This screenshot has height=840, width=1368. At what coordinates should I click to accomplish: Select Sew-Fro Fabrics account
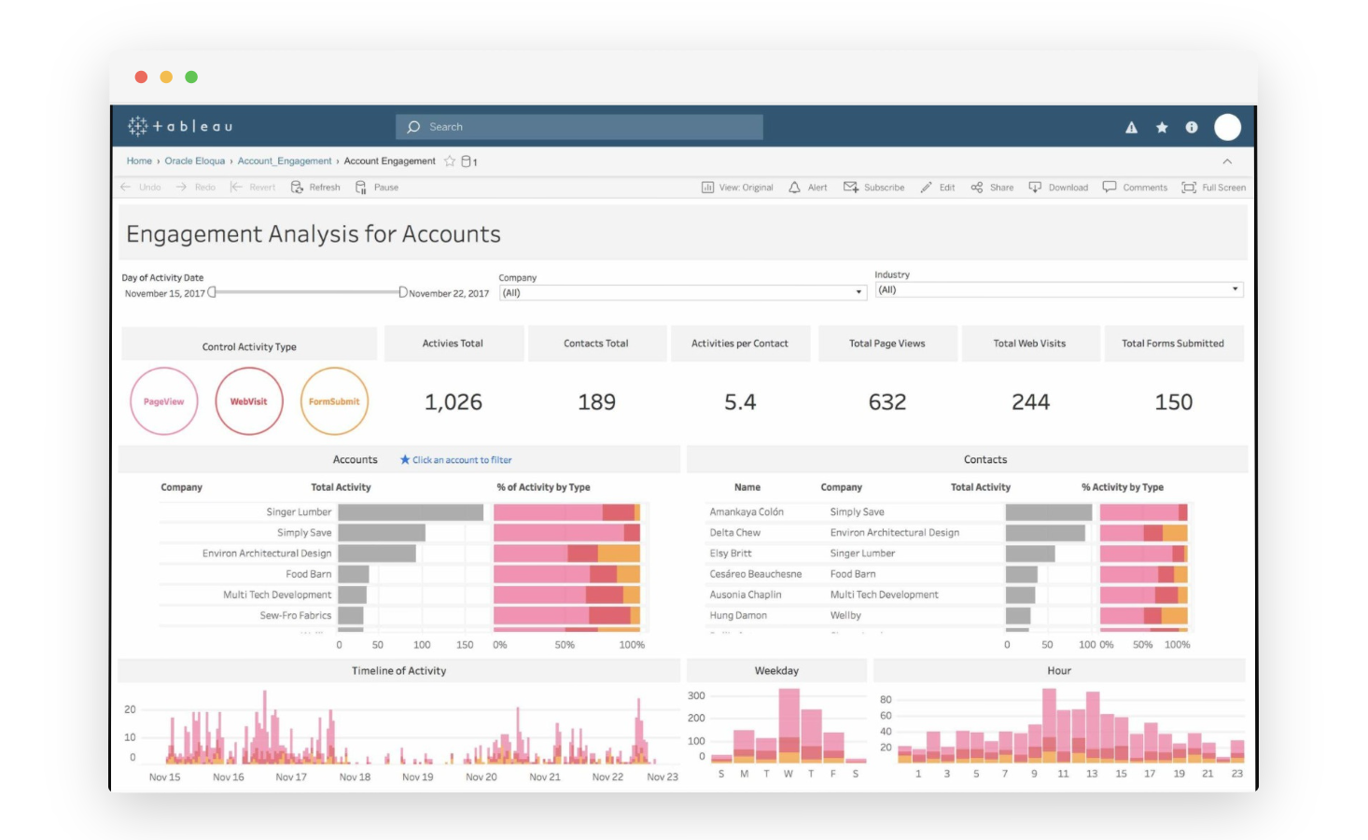296,615
